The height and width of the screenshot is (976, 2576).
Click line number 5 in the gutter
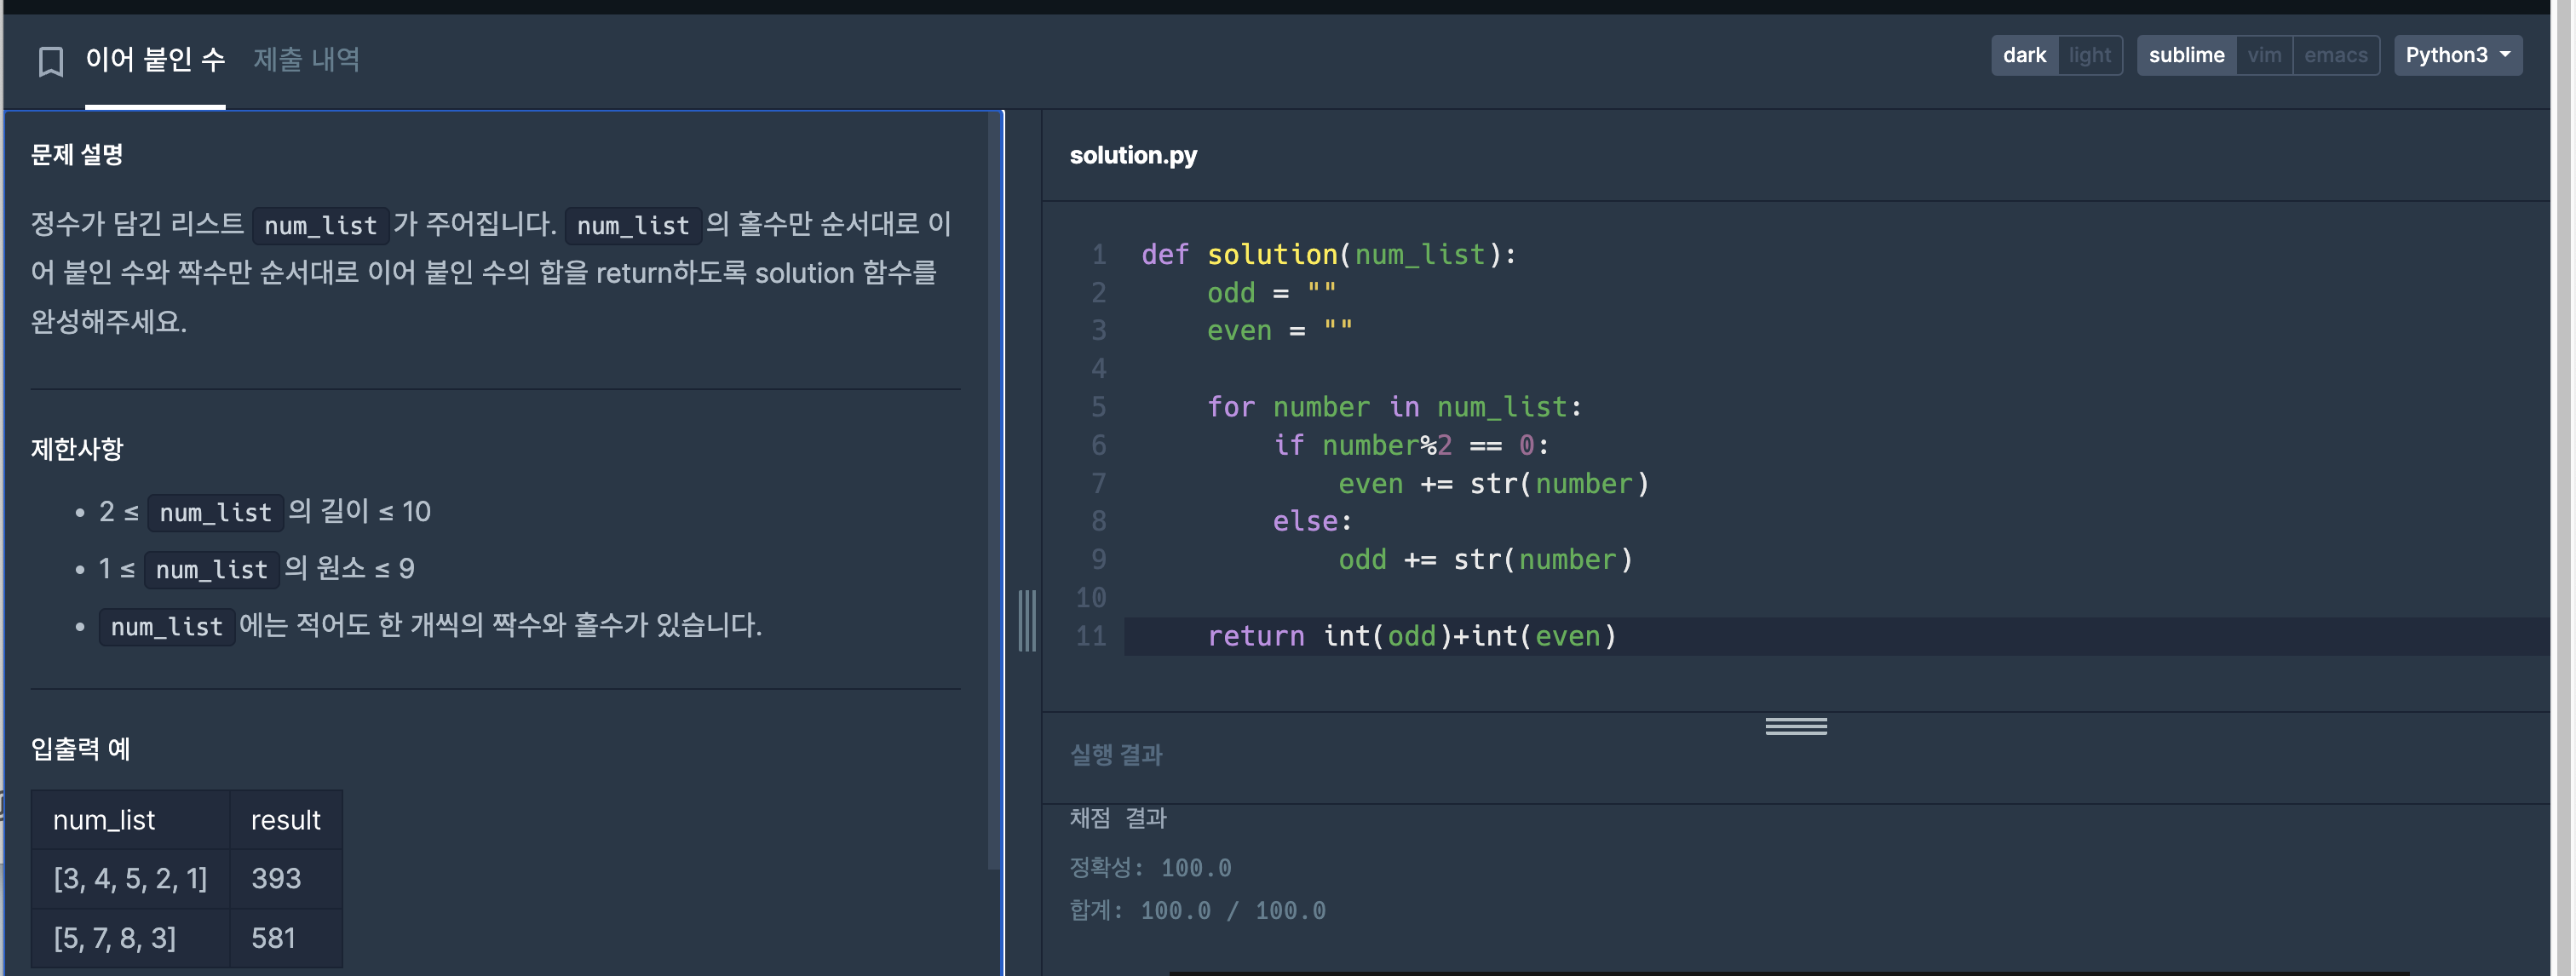(1098, 407)
